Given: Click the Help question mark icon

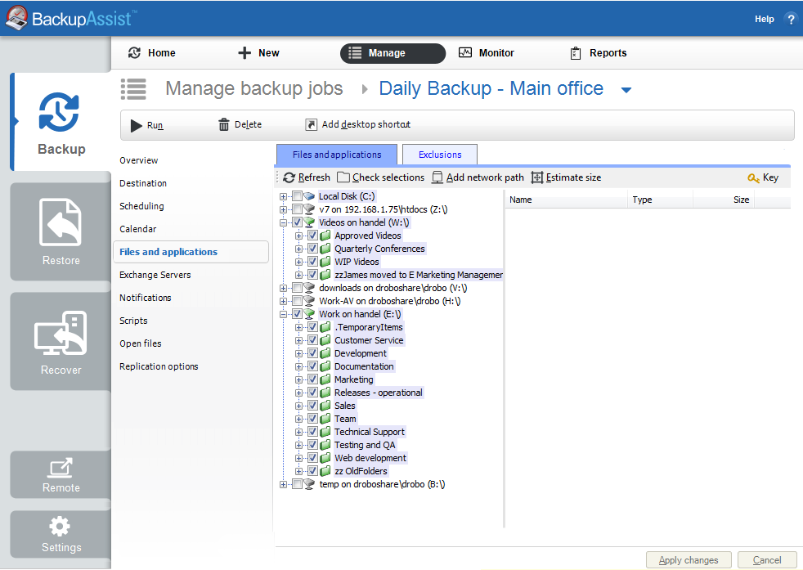Looking at the screenshot, I should (791, 20).
